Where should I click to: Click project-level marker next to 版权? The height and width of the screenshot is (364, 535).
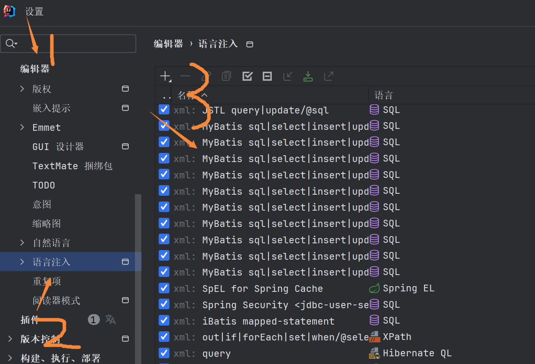(x=125, y=89)
